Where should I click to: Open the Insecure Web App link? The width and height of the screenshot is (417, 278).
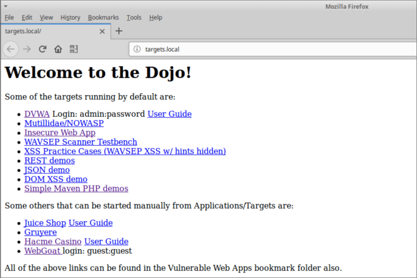[x=60, y=132]
